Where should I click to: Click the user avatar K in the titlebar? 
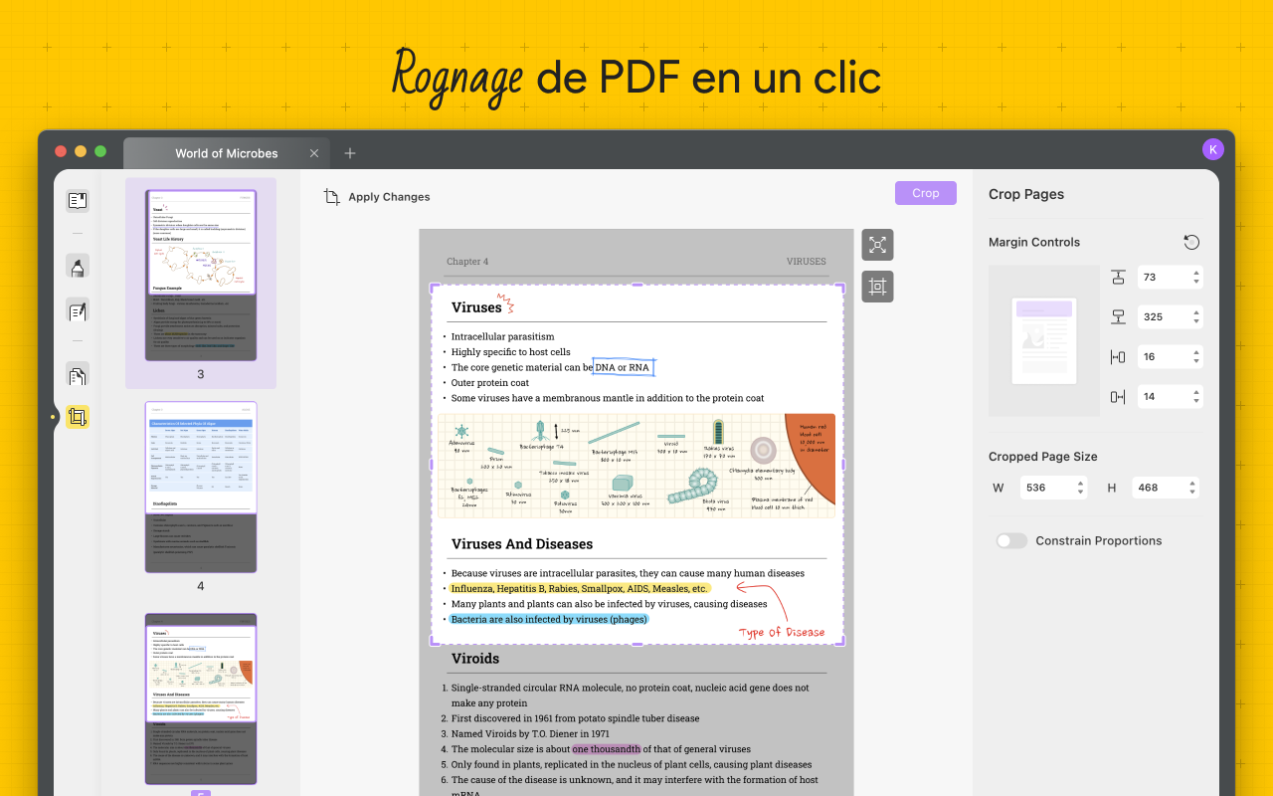(1213, 148)
